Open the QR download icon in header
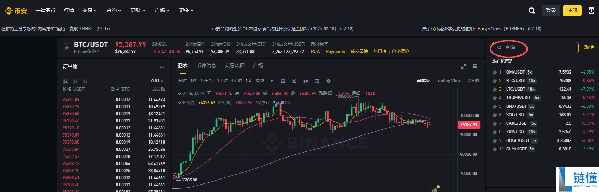This screenshot has height=192, width=599. [591, 11]
